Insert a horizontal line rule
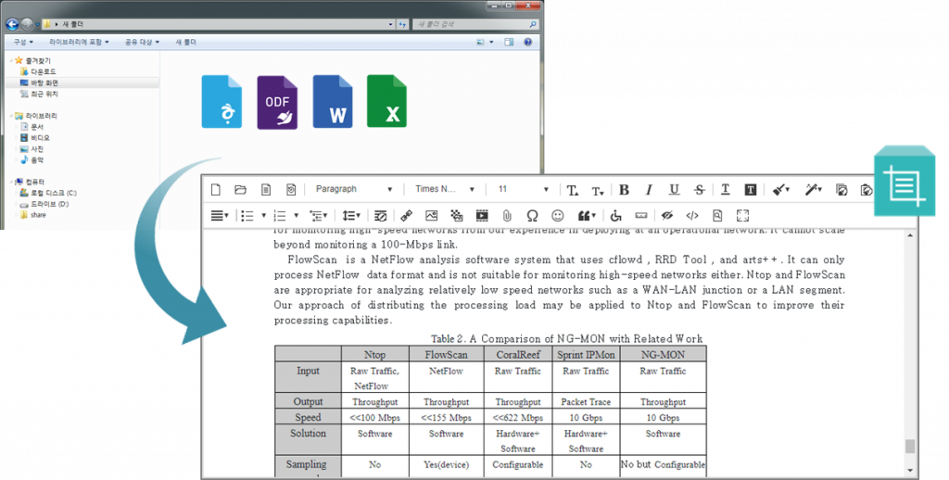Screen dimensions: 949x480 pos(641,216)
